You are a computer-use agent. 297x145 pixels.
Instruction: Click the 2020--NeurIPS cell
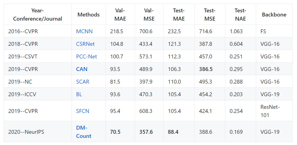coord(26,132)
